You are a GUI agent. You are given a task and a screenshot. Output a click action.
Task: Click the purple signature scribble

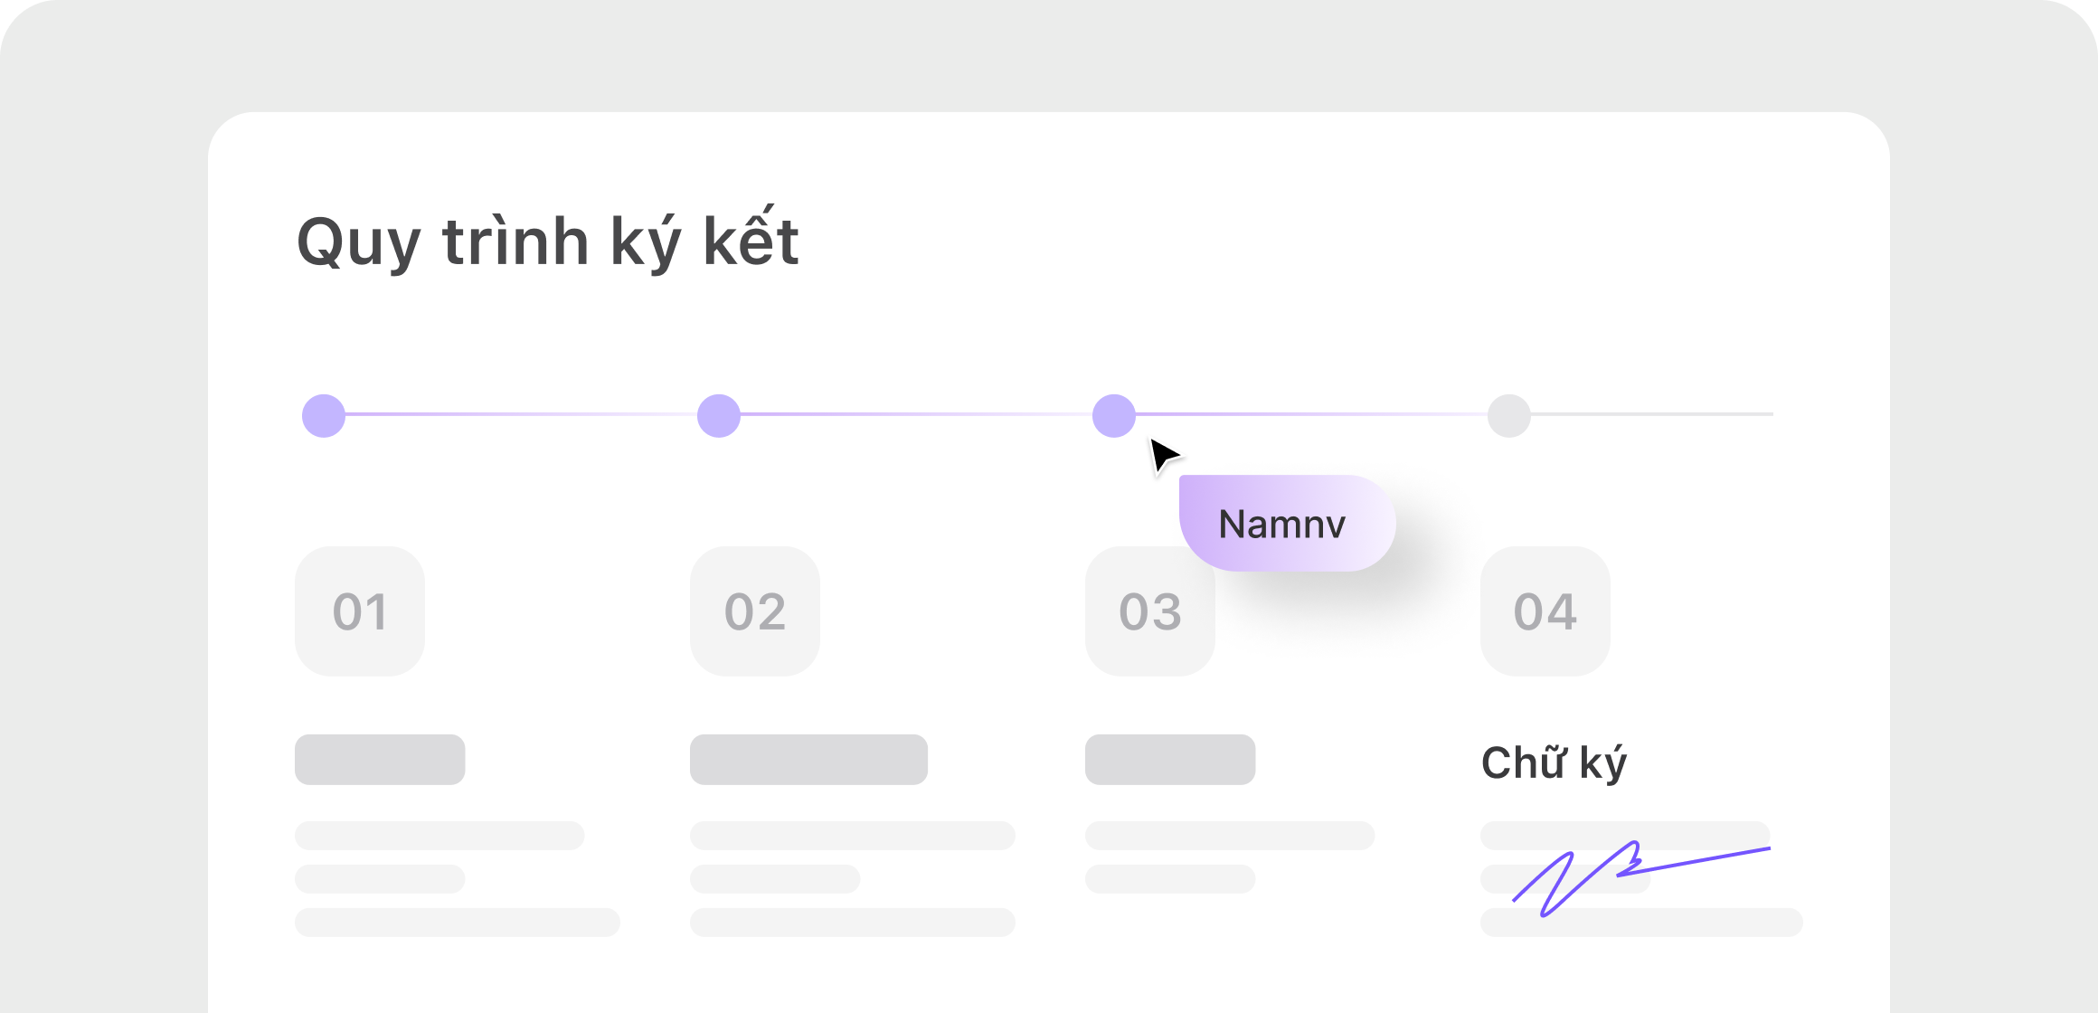1640,879
